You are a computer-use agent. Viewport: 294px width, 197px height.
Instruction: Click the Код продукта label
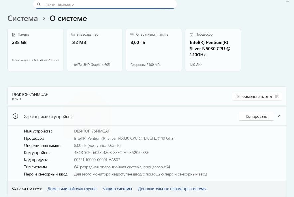(36, 160)
